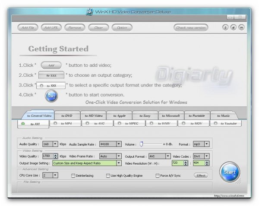Click the Volume slider handle
Viewport: 259px width, 206px height.
pyautogui.click(x=141, y=144)
